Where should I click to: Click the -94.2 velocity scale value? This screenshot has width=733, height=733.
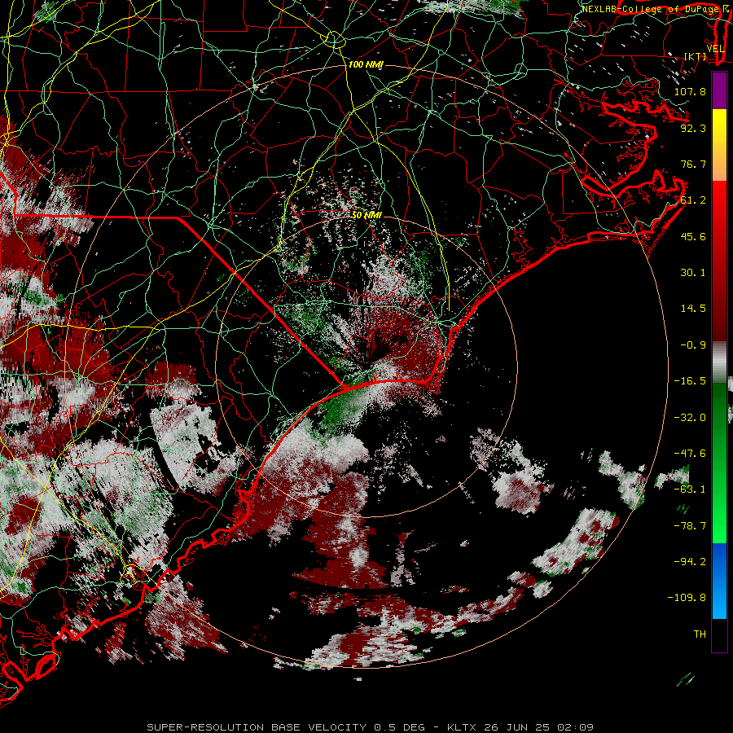pyautogui.click(x=690, y=562)
